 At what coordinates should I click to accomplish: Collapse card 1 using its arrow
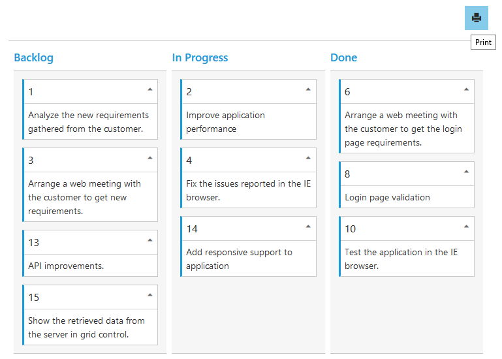tap(150, 89)
